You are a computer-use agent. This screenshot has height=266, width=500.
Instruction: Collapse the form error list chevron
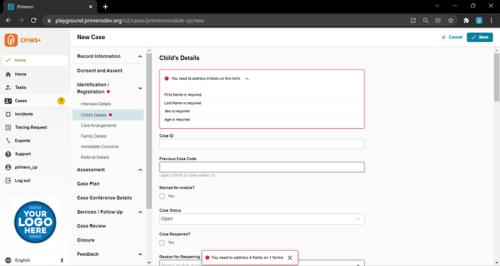click(x=247, y=79)
